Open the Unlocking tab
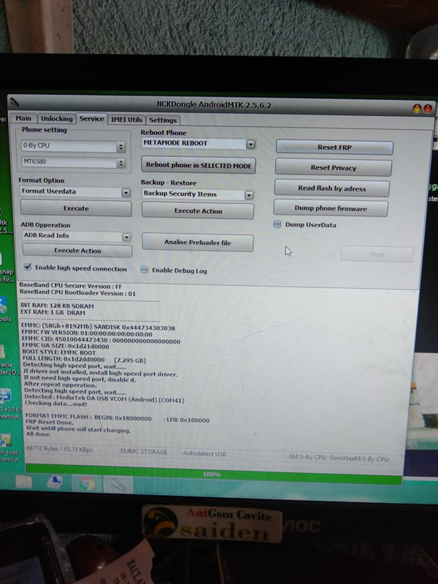The width and height of the screenshot is (438, 584). pos(57,118)
